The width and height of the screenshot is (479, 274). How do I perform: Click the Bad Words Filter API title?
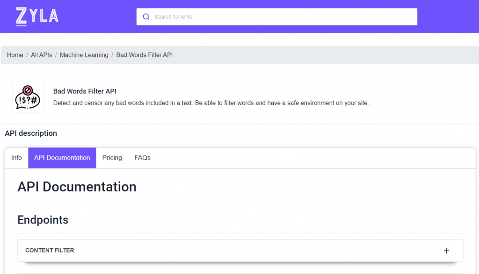coord(85,91)
